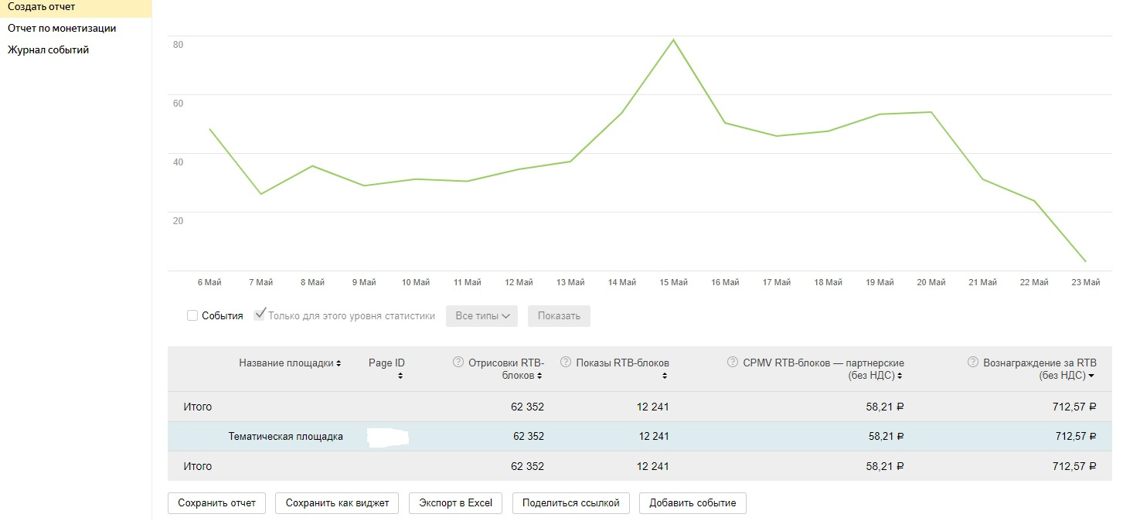The image size is (1123, 521).
Task: Go to Журнал событий in sidebar
Action: [48, 49]
